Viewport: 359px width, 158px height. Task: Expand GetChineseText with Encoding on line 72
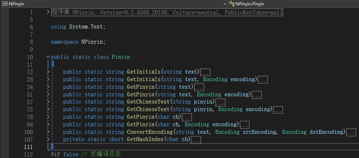tap(48, 109)
